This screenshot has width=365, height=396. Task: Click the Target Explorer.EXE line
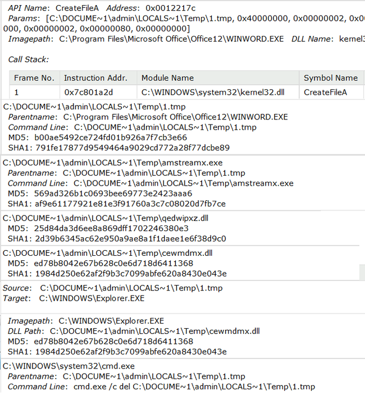point(92,298)
